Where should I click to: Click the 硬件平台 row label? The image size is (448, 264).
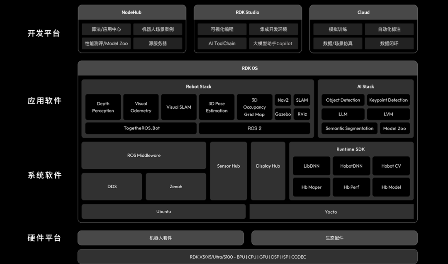tap(44, 238)
